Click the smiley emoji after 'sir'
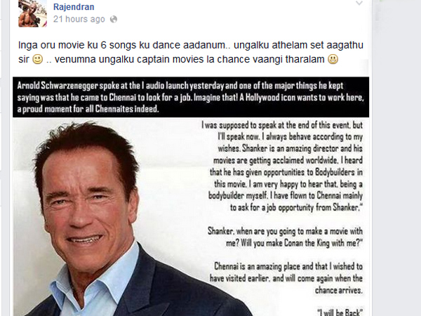Image resolution: width=421 pixels, height=316 pixels. (38, 59)
